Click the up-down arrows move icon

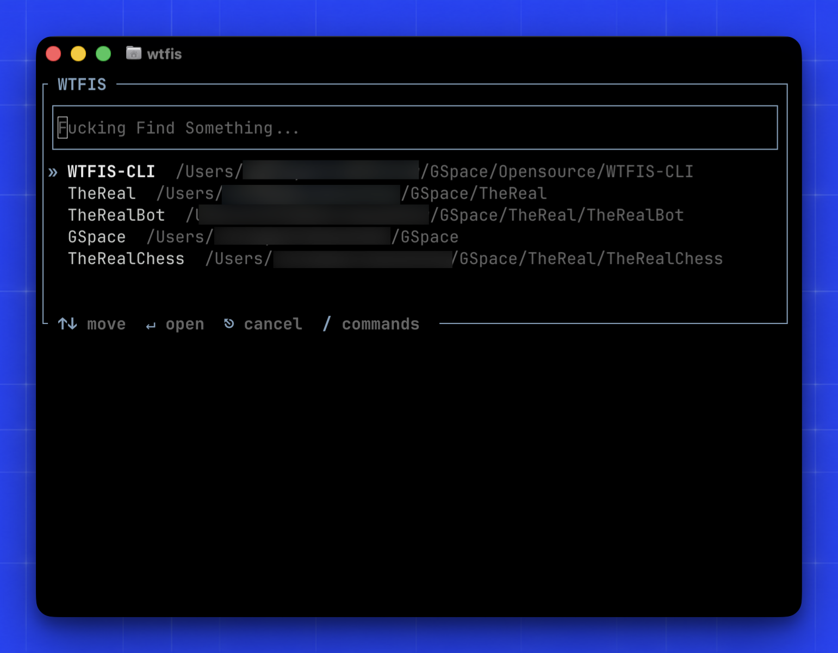[x=68, y=324]
